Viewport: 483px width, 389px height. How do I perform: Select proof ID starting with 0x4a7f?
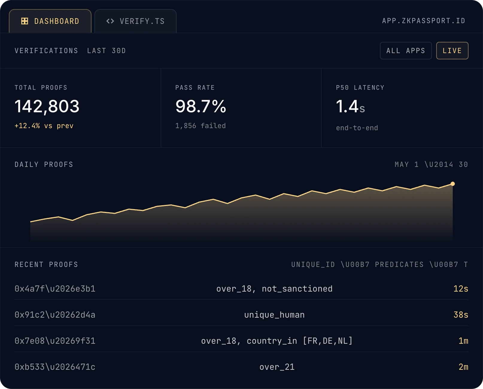point(55,289)
